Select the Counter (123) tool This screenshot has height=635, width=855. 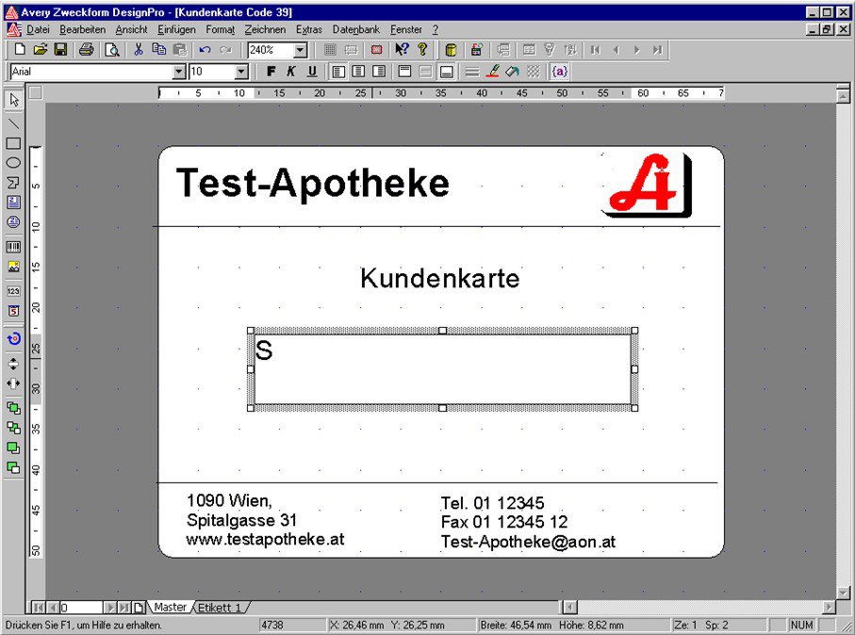[13, 291]
